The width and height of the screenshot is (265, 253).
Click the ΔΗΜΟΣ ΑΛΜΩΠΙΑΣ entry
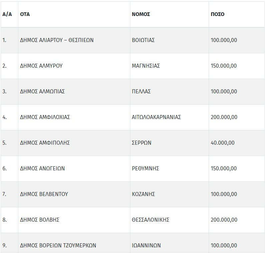(43, 91)
